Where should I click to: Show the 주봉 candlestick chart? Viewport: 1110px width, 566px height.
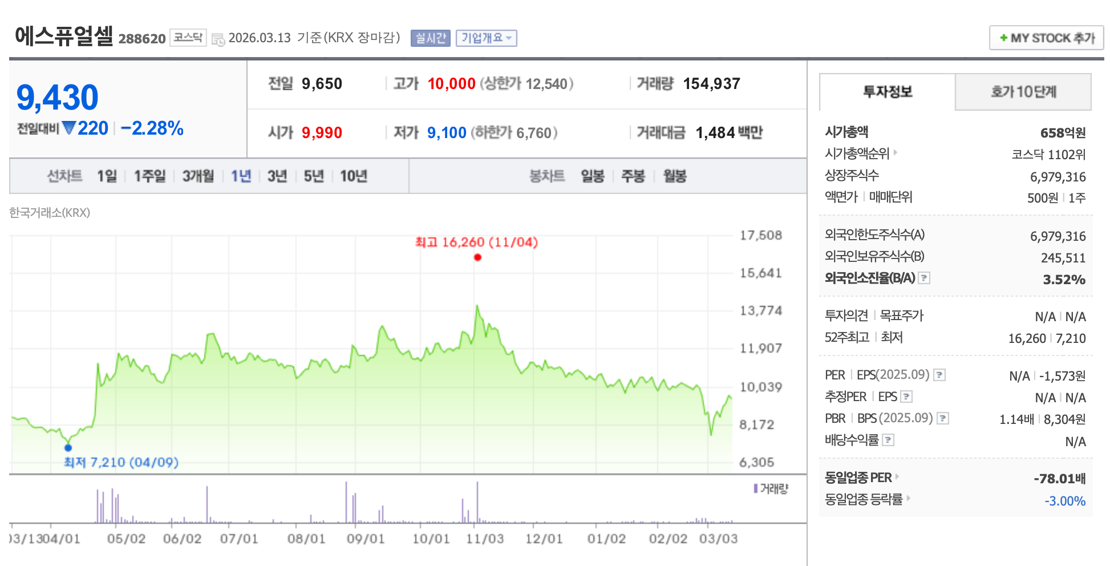(633, 176)
